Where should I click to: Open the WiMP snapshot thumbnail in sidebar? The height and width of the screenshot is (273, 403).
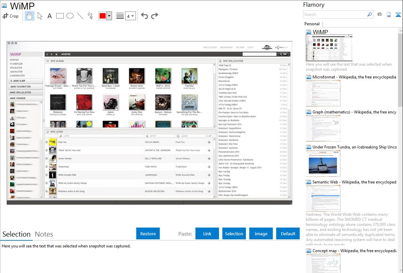(x=329, y=48)
